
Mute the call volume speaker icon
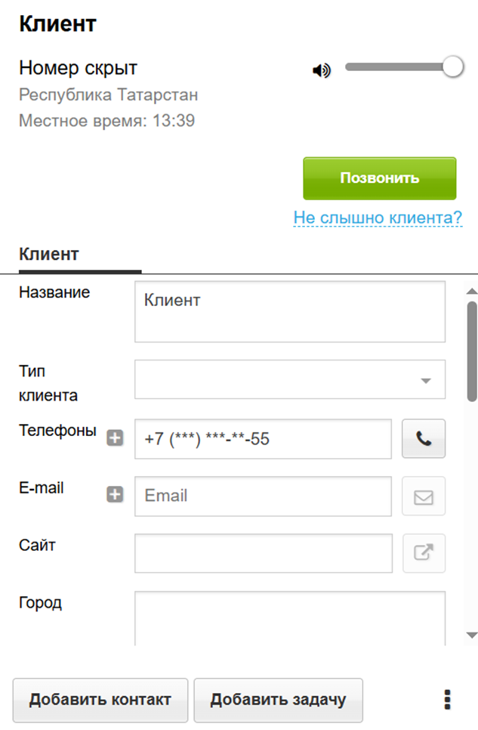[322, 70]
